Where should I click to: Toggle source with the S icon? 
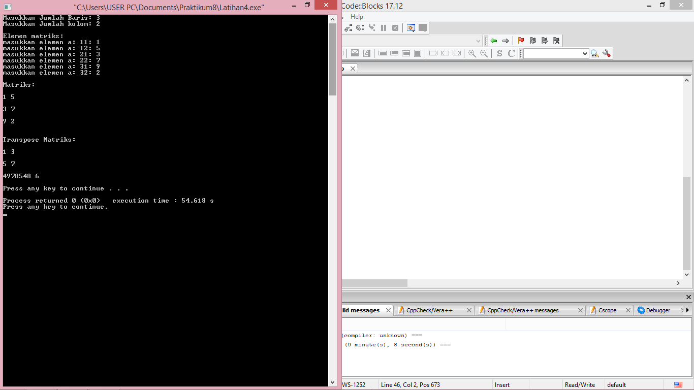click(x=499, y=53)
